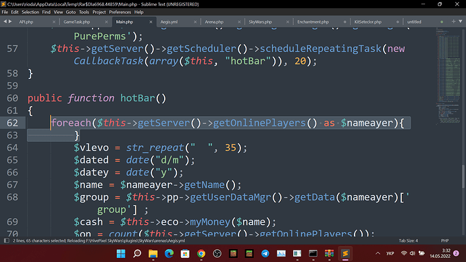This screenshot has height=262, width=466.
Task: Open Google Chrome from taskbar
Action: click(201, 253)
